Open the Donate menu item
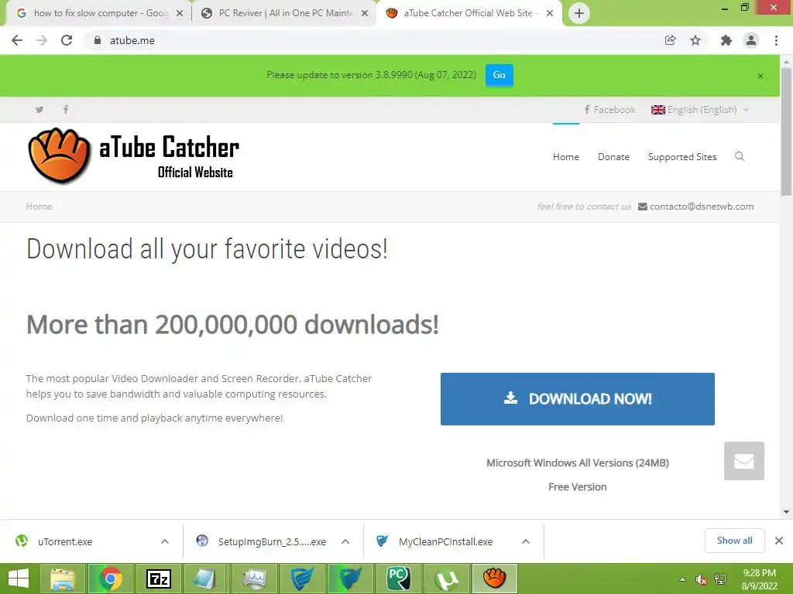Image resolution: width=793 pixels, height=594 pixels. tap(613, 156)
